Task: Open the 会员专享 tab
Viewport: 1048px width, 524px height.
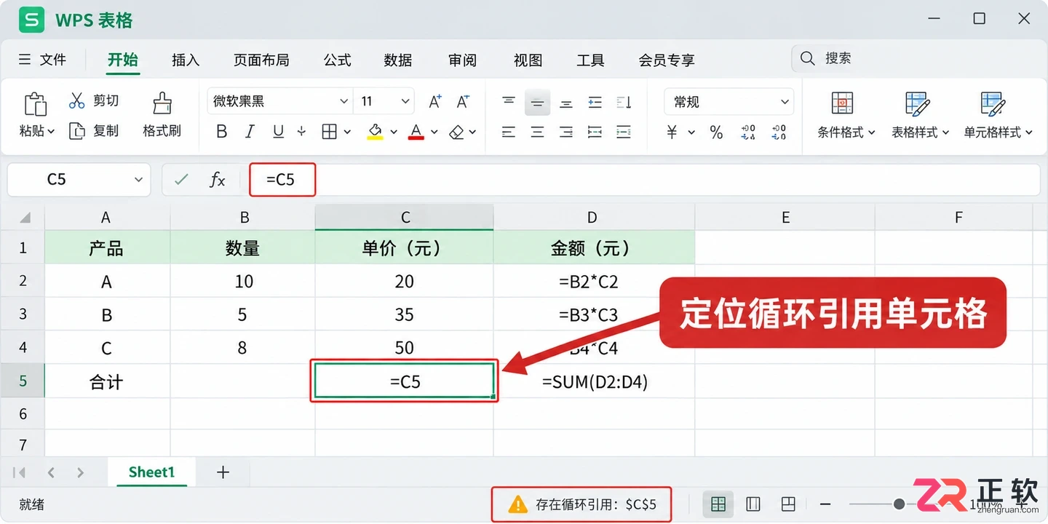Action: [667, 60]
